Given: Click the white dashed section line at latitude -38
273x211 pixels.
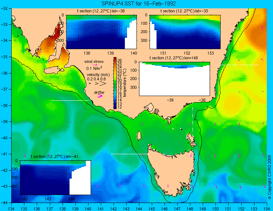Looking at the screenshot, I should 70,100.
